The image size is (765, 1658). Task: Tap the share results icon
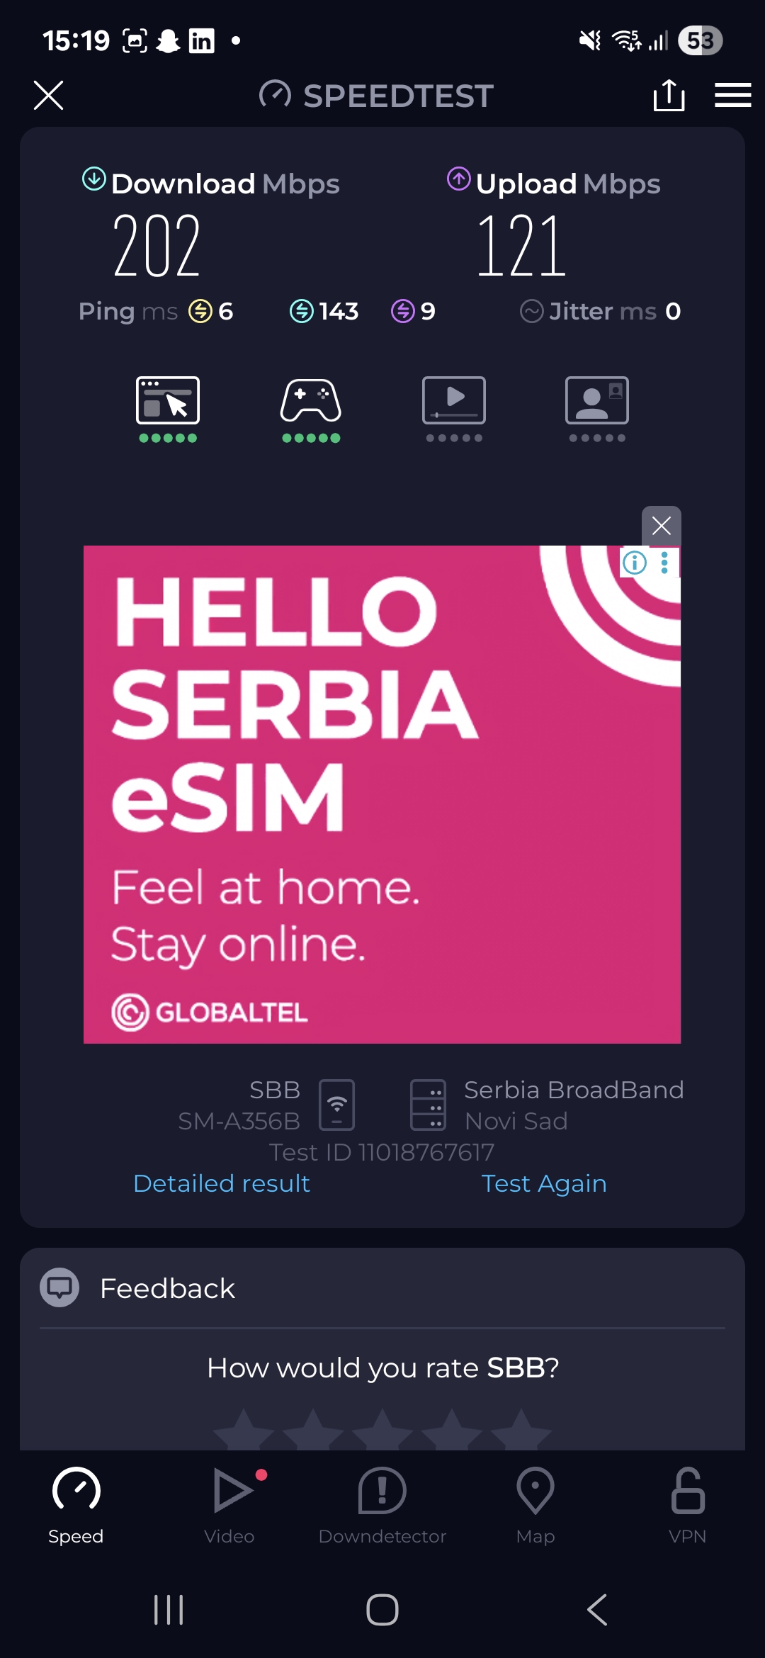click(669, 96)
